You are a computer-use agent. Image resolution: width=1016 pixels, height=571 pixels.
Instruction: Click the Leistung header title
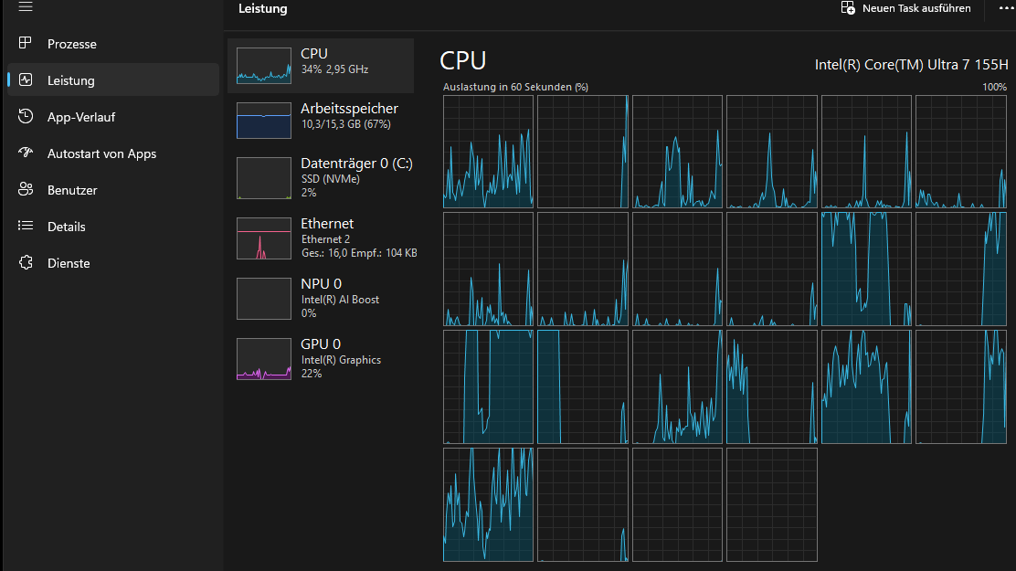tap(262, 8)
